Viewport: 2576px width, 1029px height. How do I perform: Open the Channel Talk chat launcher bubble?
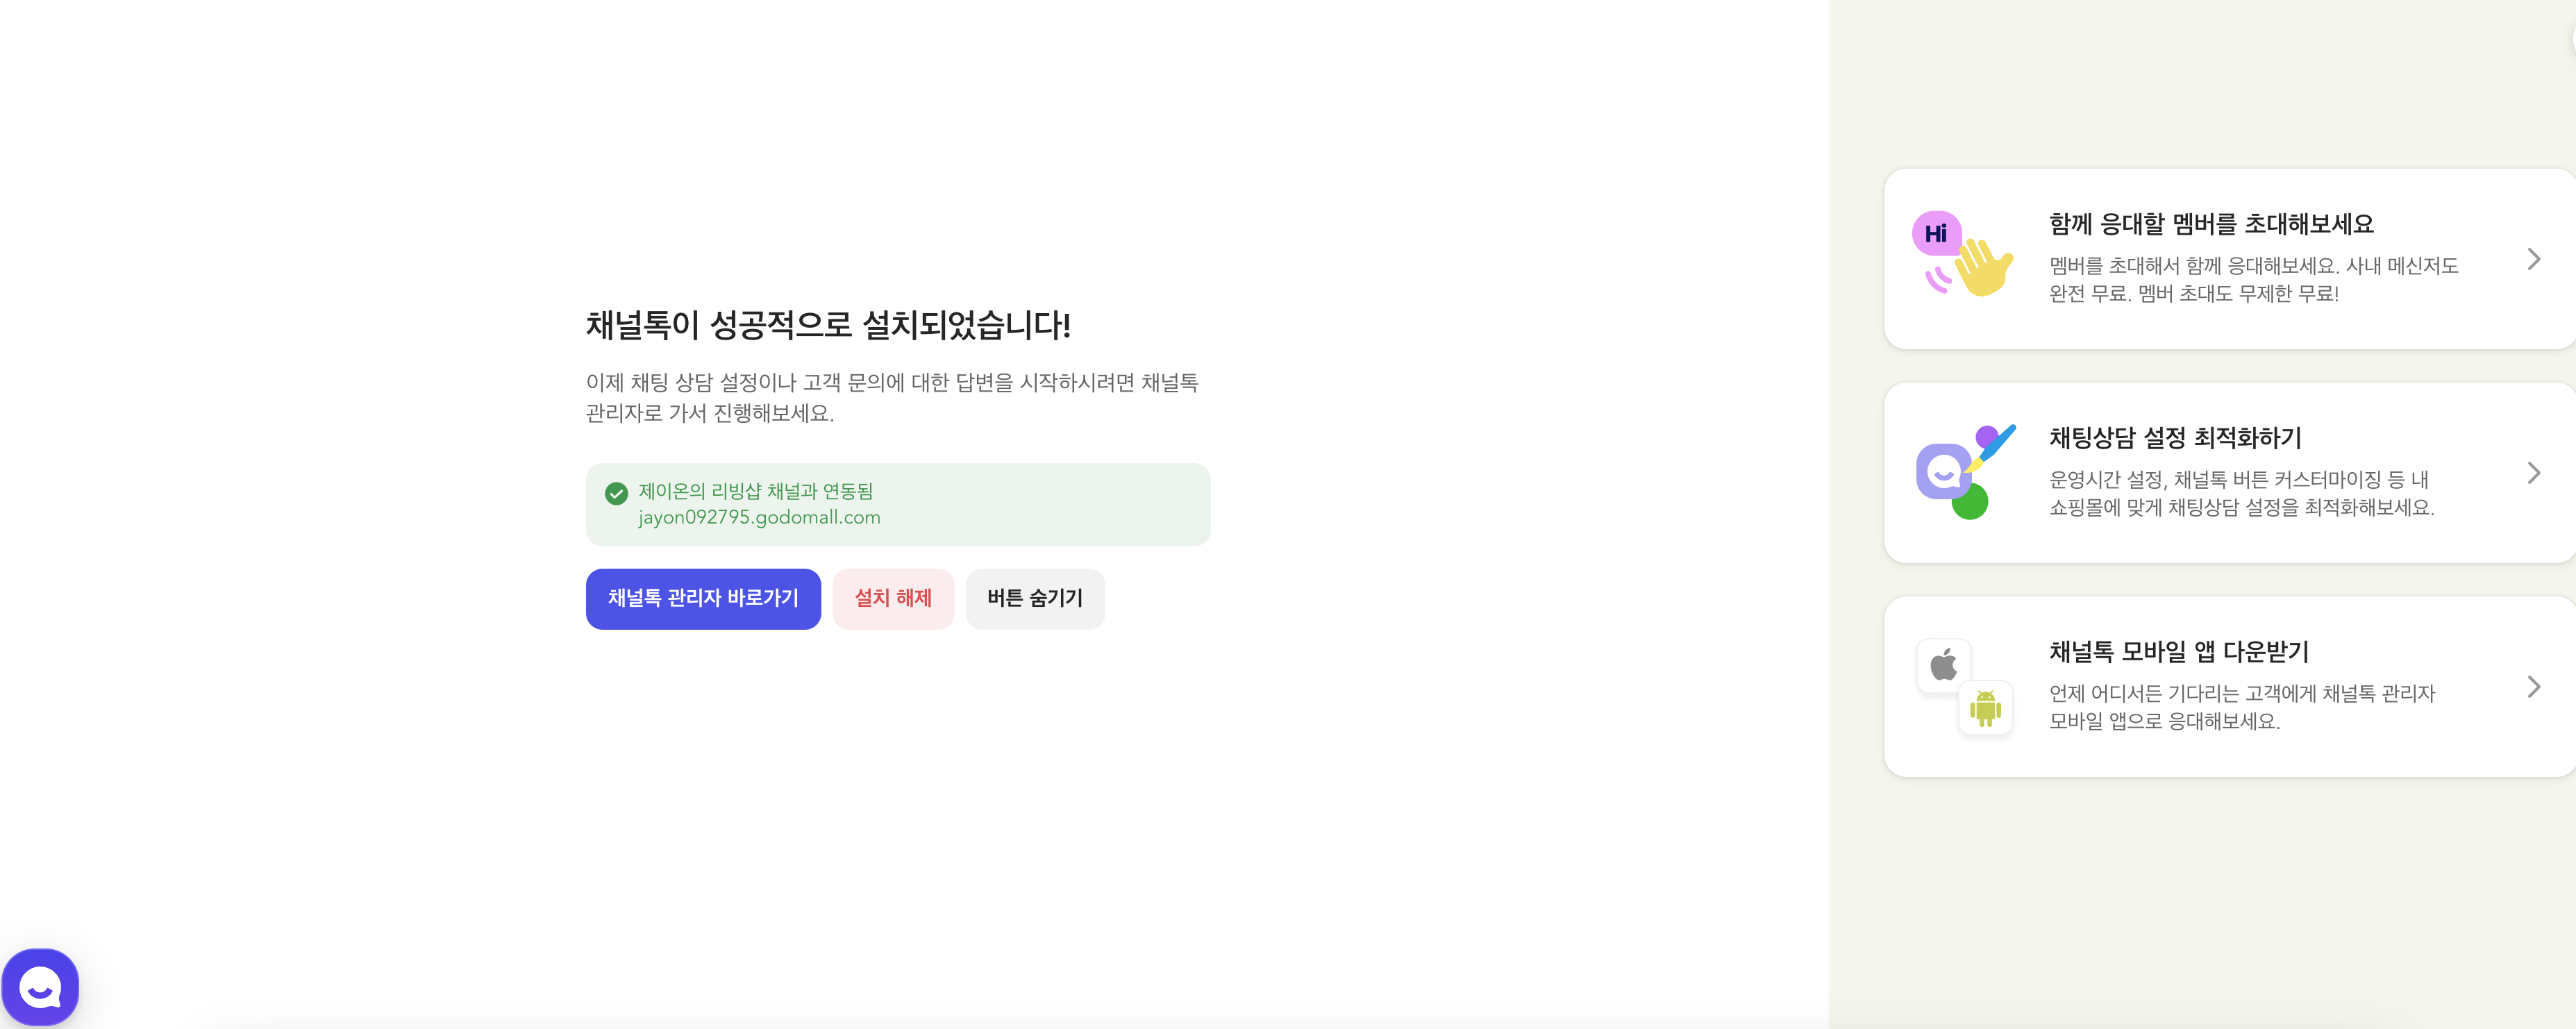pos(40,987)
